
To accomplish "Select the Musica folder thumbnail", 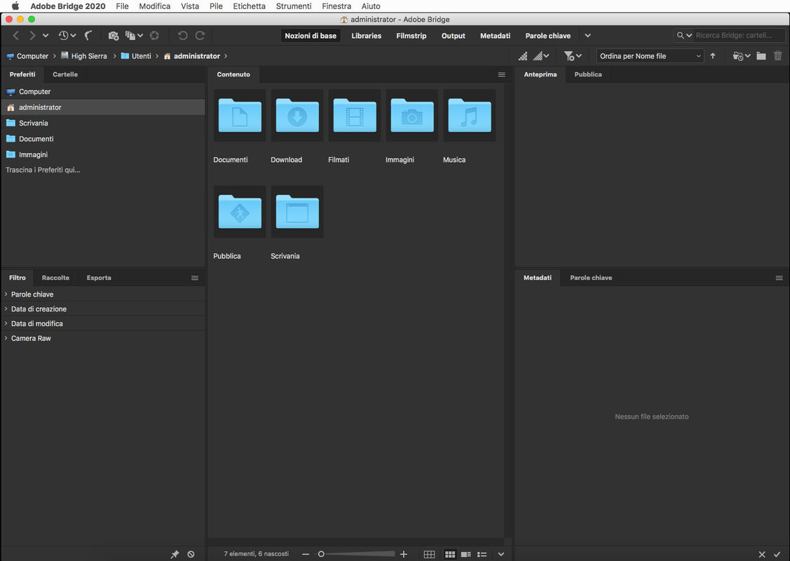I will (x=469, y=116).
